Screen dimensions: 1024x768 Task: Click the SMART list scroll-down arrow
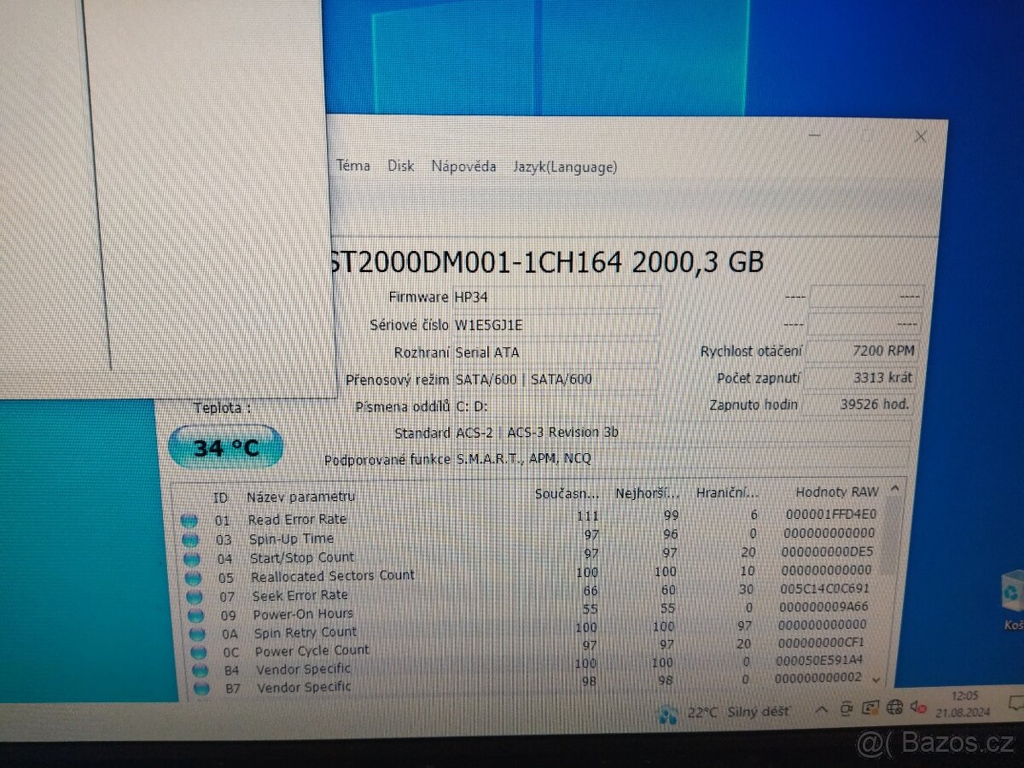click(x=877, y=681)
